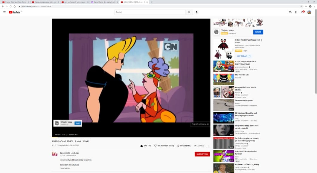This screenshot has height=173, width=317.
Task: Switch to the "Gartic Phone" browser tab
Action: 104,2
